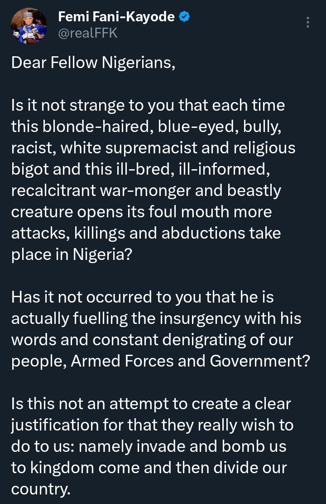The width and height of the screenshot is (326, 504).
Task: Tap the line starting "Is this not an attempt"
Action: (151, 404)
